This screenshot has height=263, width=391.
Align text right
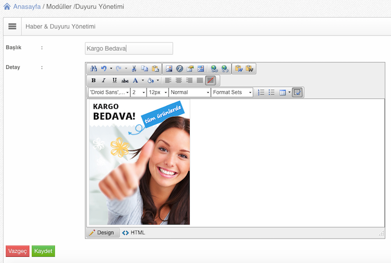pyautogui.click(x=189, y=81)
